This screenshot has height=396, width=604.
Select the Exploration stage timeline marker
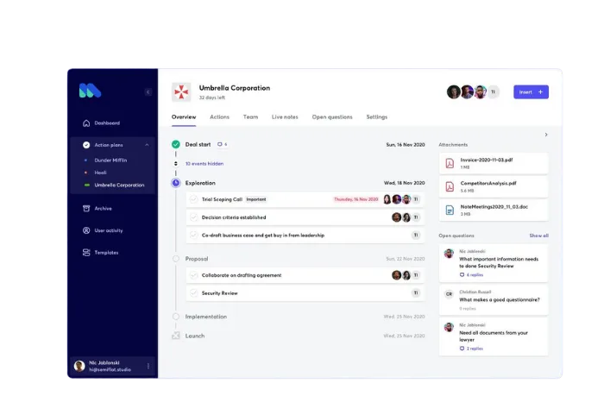pyautogui.click(x=176, y=183)
